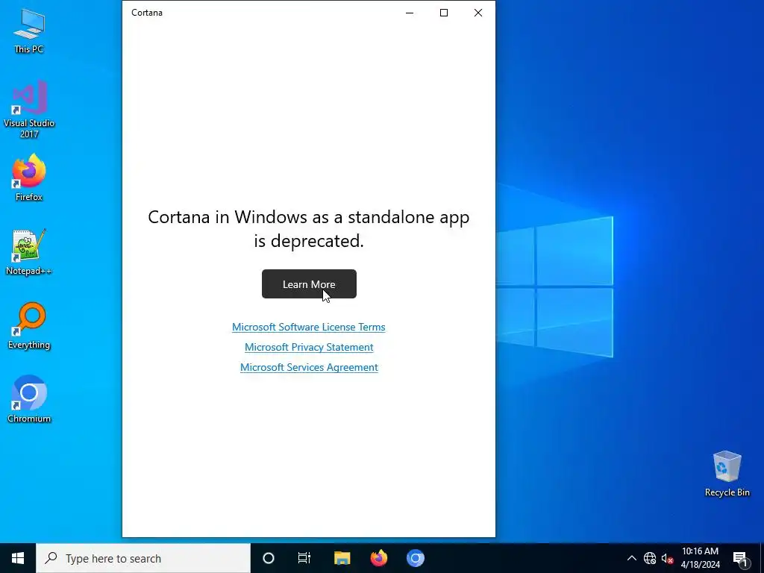
Task: Open Microsoft Software License Terms link
Action: tap(308, 327)
